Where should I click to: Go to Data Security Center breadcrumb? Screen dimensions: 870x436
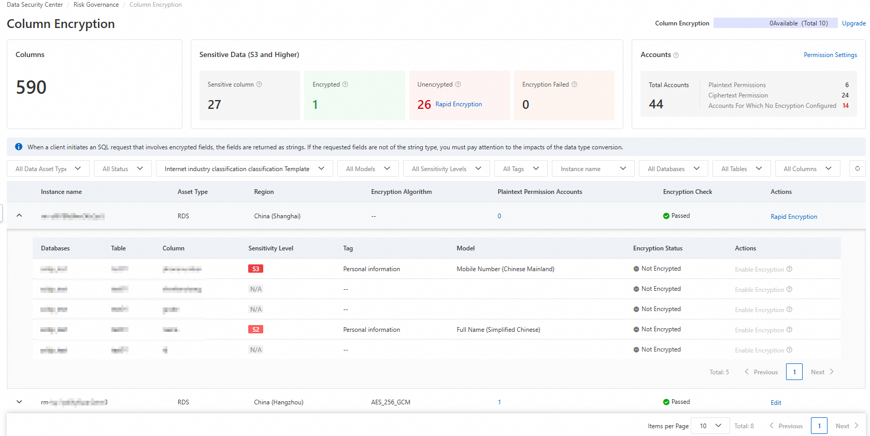tap(35, 5)
